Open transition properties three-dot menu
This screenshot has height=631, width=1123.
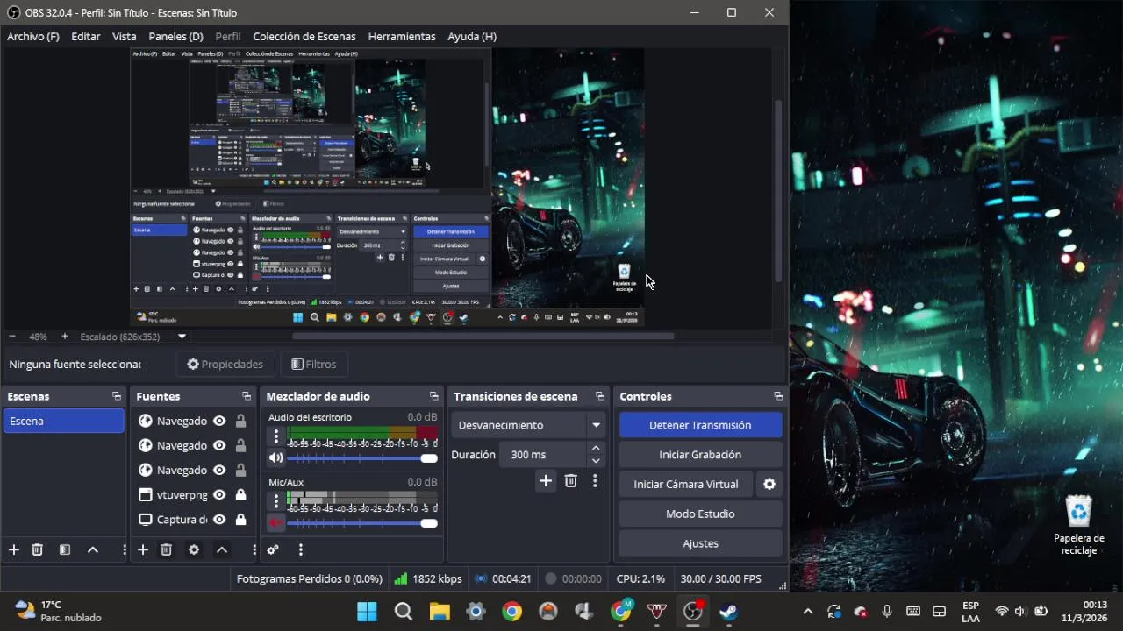coord(595,480)
